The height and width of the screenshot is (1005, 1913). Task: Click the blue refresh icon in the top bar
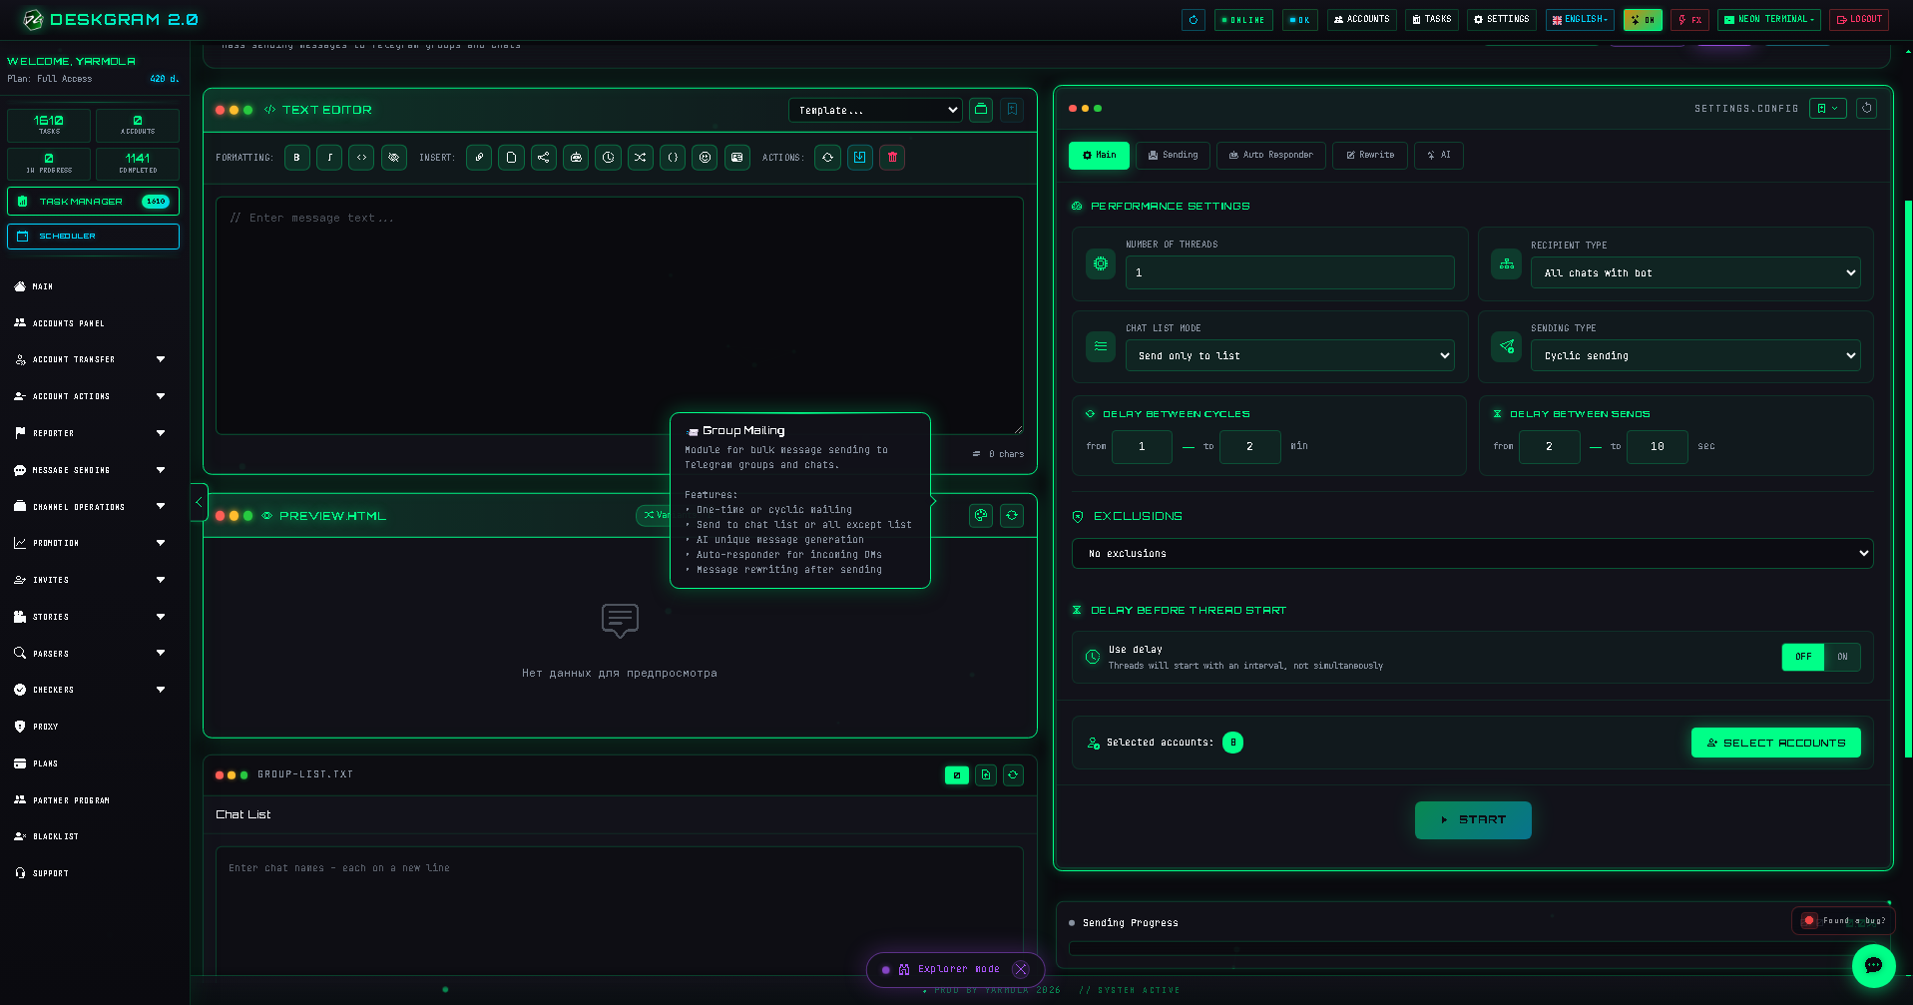tap(1194, 19)
